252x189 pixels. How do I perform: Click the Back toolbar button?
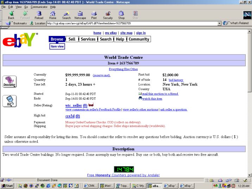(x=11, y=15)
